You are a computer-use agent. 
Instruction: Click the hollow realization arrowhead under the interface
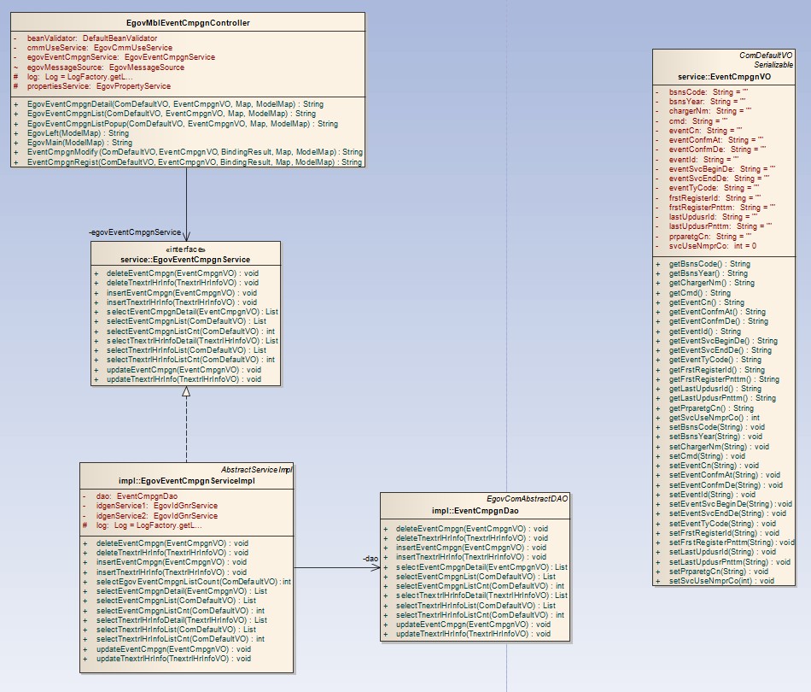(x=186, y=392)
